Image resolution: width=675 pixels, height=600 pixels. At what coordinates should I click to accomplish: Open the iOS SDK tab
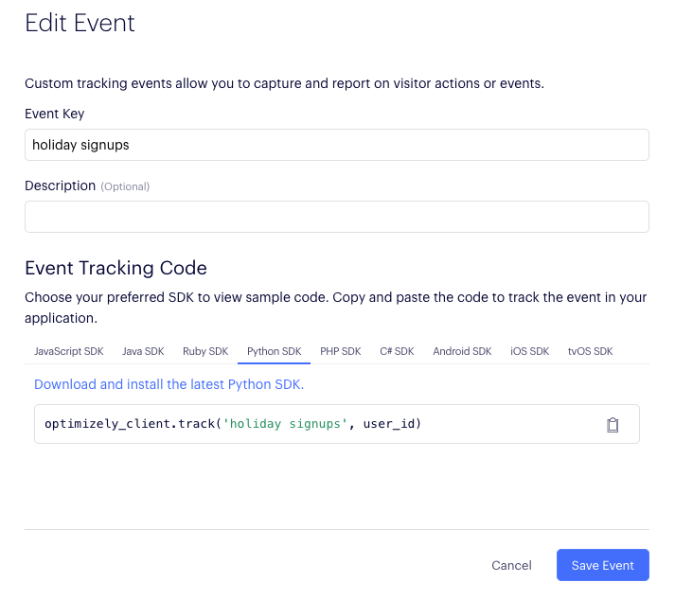[x=529, y=351]
